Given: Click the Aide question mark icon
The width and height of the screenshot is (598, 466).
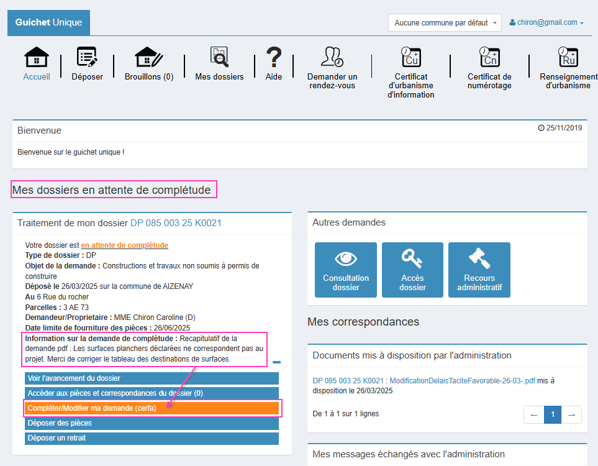Looking at the screenshot, I should click(274, 57).
